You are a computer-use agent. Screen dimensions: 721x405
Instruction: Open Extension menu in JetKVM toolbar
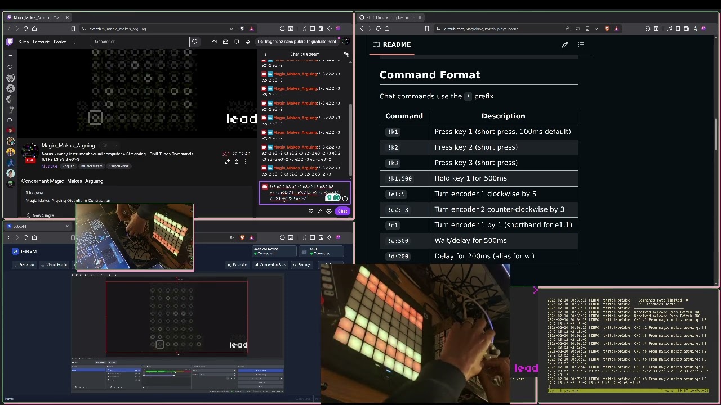pyautogui.click(x=237, y=265)
